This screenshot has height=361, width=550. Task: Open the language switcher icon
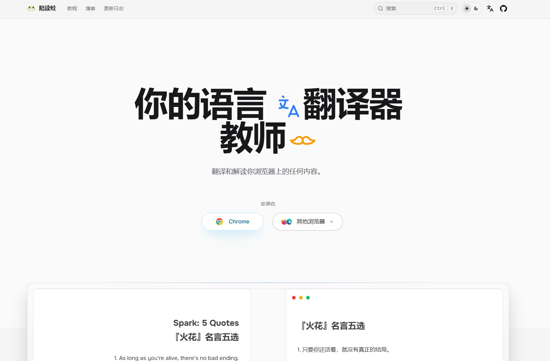coord(490,8)
